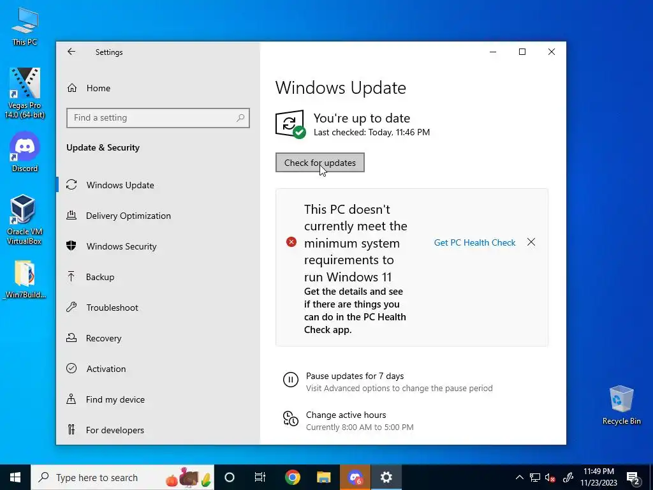Select the This PC desktop icon
Screen dimensions: 653x490
point(25,27)
